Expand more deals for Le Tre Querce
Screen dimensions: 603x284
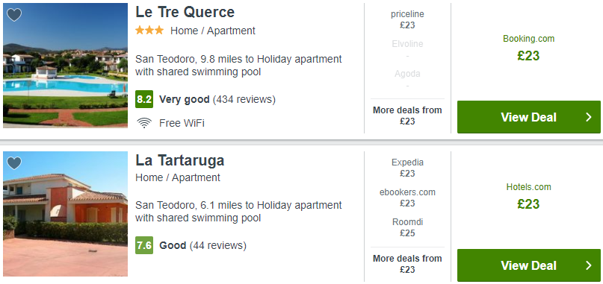407,116
